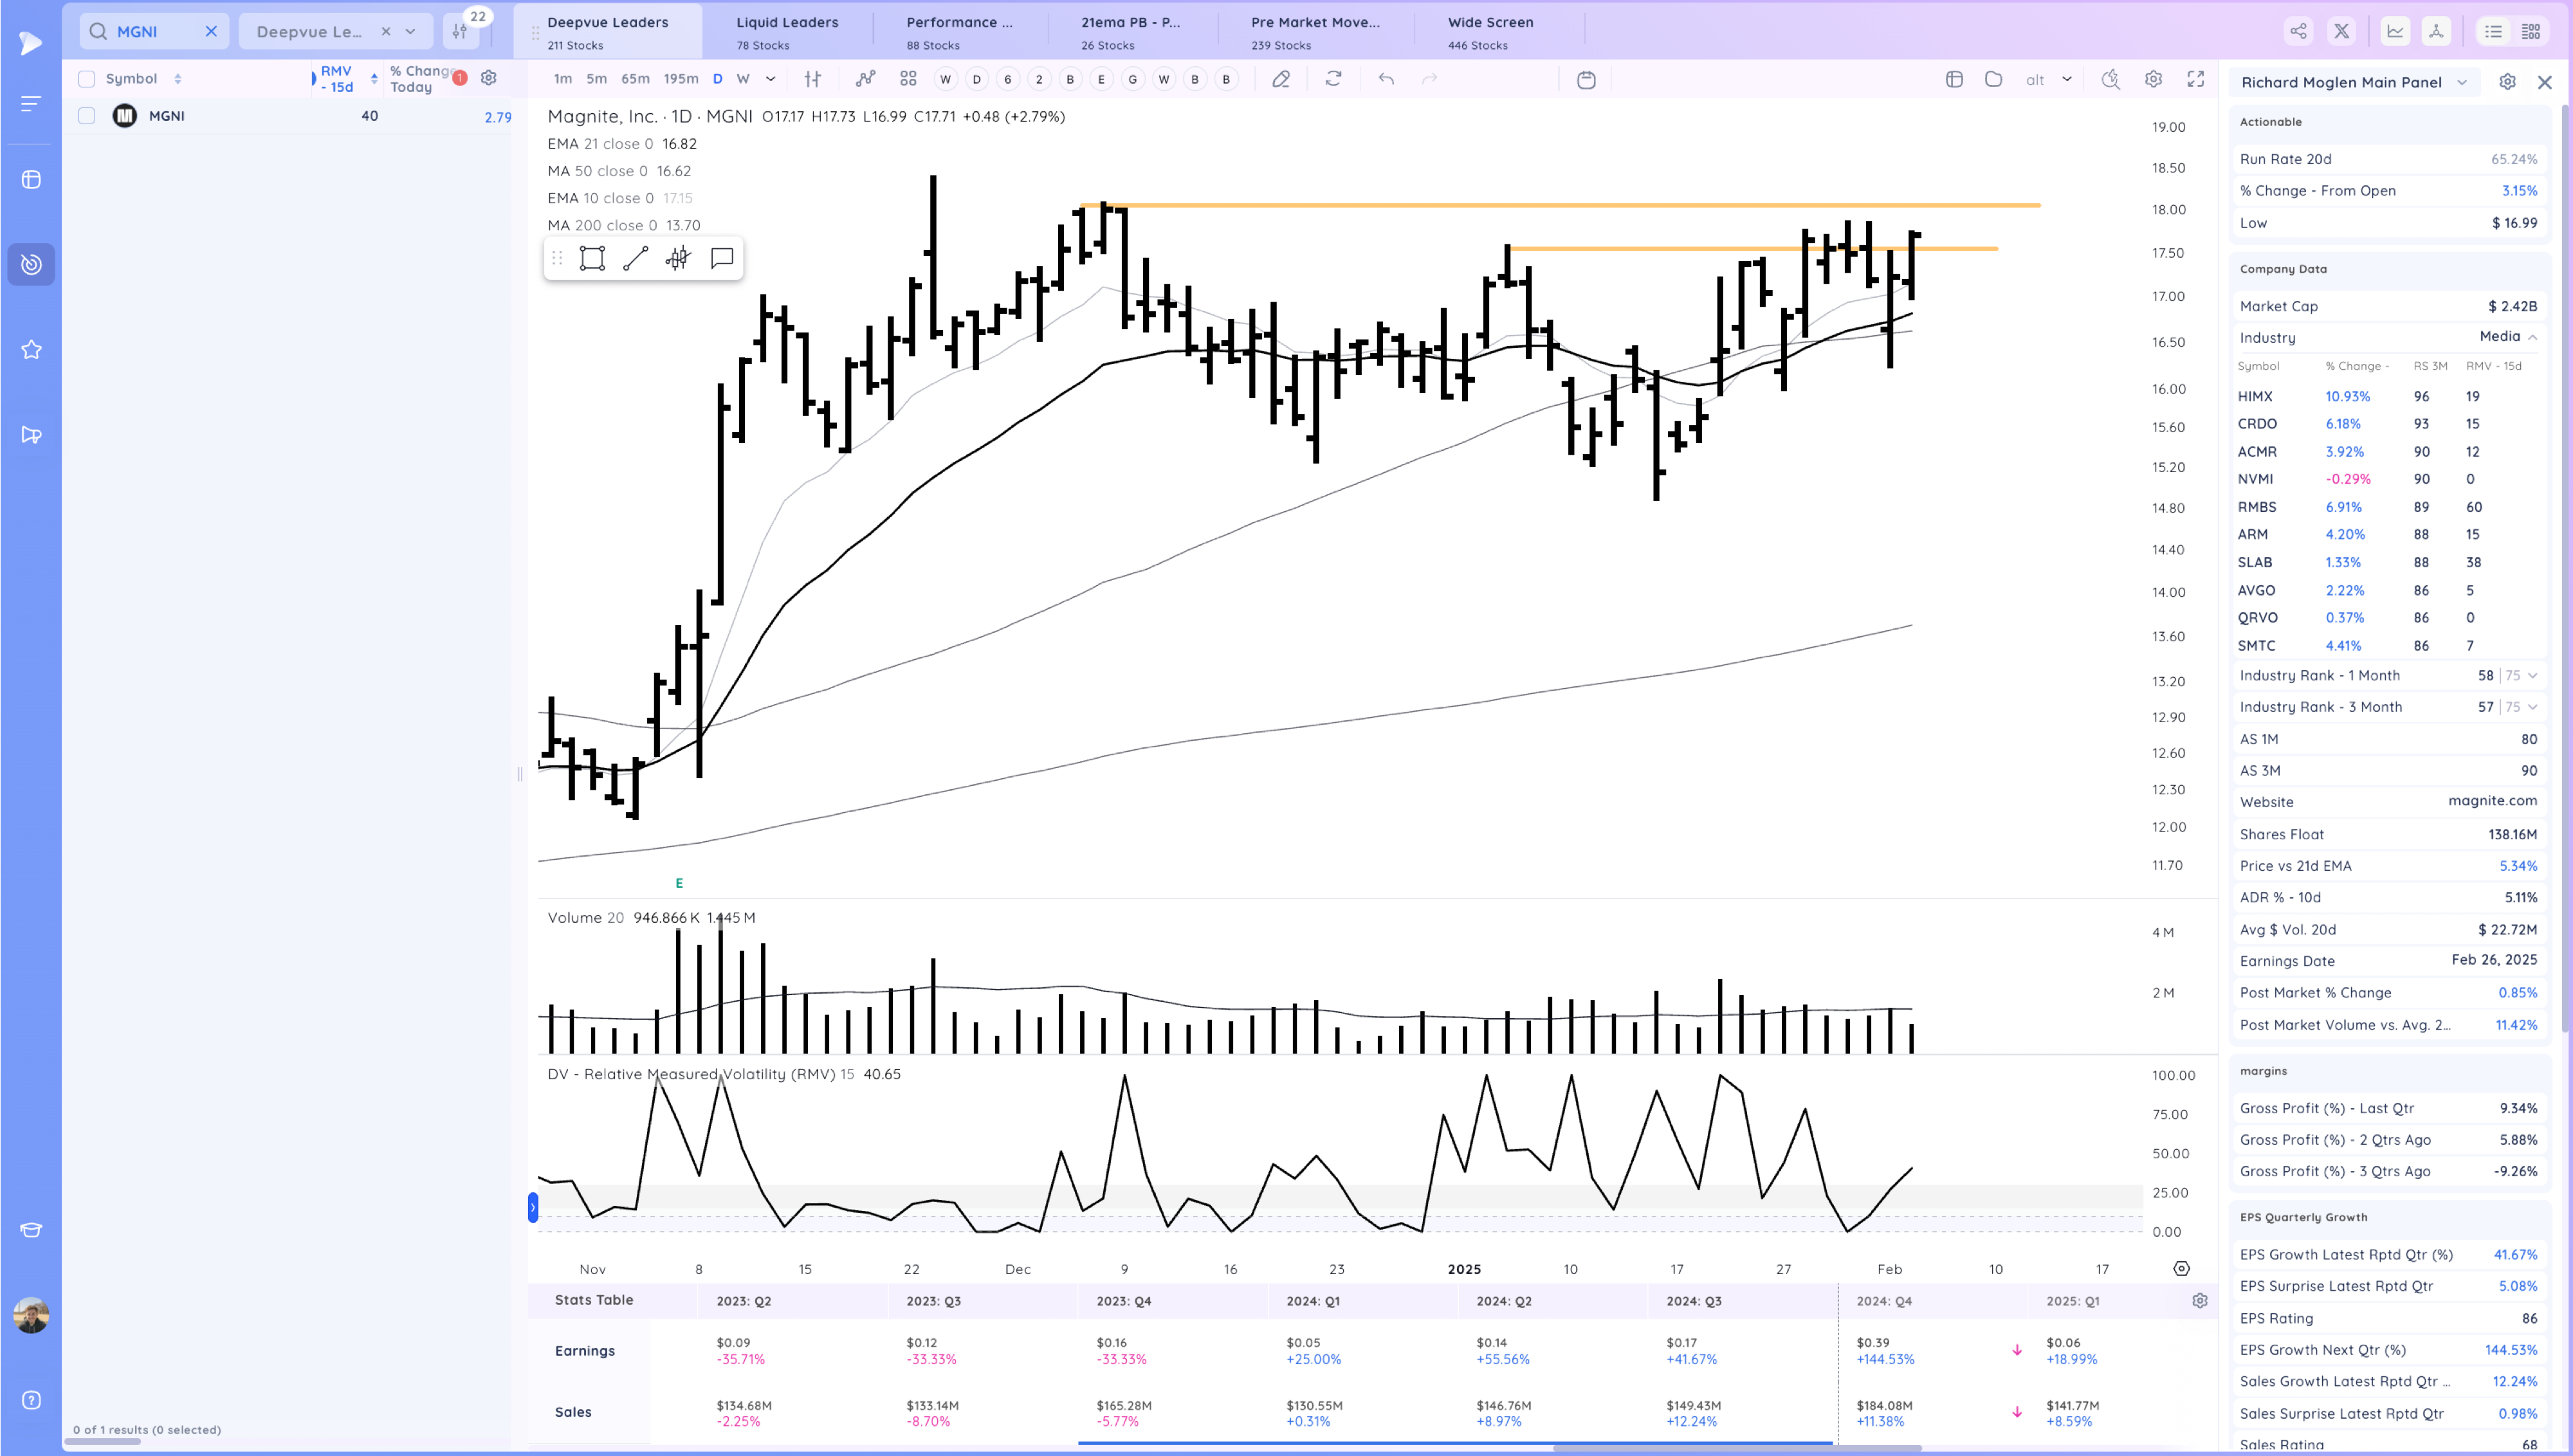Click the eraser icon in chart toolbar
2573x1456 pixels.
pyautogui.click(x=1281, y=79)
